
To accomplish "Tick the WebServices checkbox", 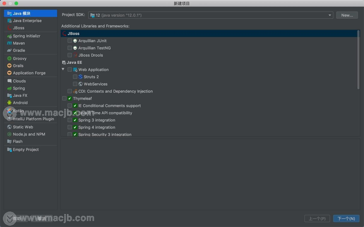I will click(75, 84).
